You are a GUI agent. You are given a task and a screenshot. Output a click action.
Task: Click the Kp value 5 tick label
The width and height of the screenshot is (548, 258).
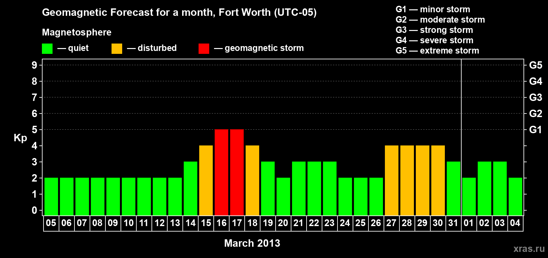[34, 130]
